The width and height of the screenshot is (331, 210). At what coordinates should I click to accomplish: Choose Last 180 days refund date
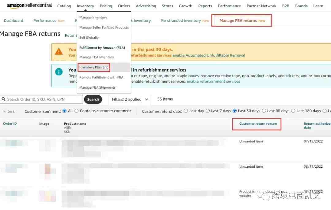293,111
